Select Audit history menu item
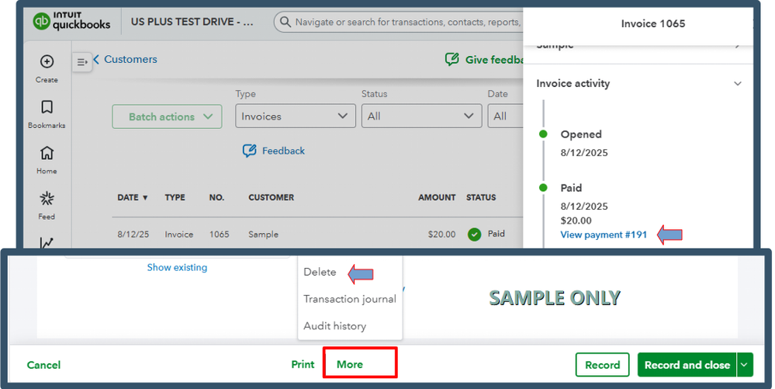Screen dimensions: 775x389 coord(335,326)
